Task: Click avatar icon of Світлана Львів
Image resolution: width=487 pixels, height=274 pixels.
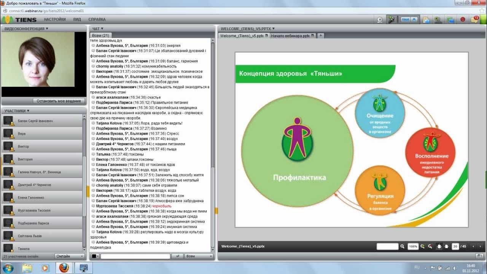Action: coord(9,236)
